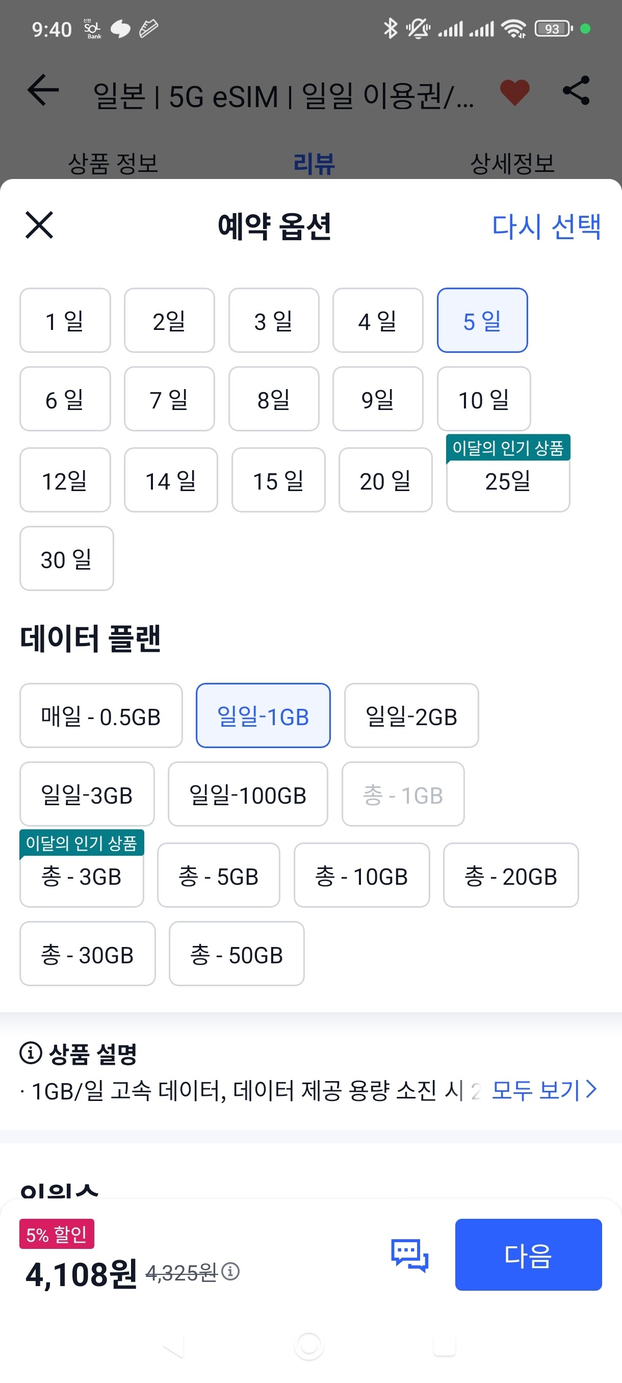The width and height of the screenshot is (622, 1383).
Task: Tap the share icon
Action: click(x=576, y=90)
